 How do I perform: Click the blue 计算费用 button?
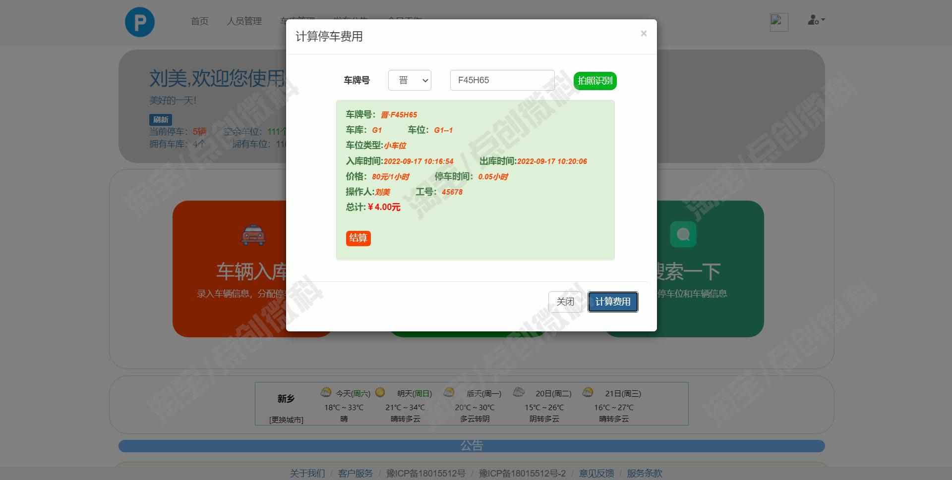(x=613, y=302)
